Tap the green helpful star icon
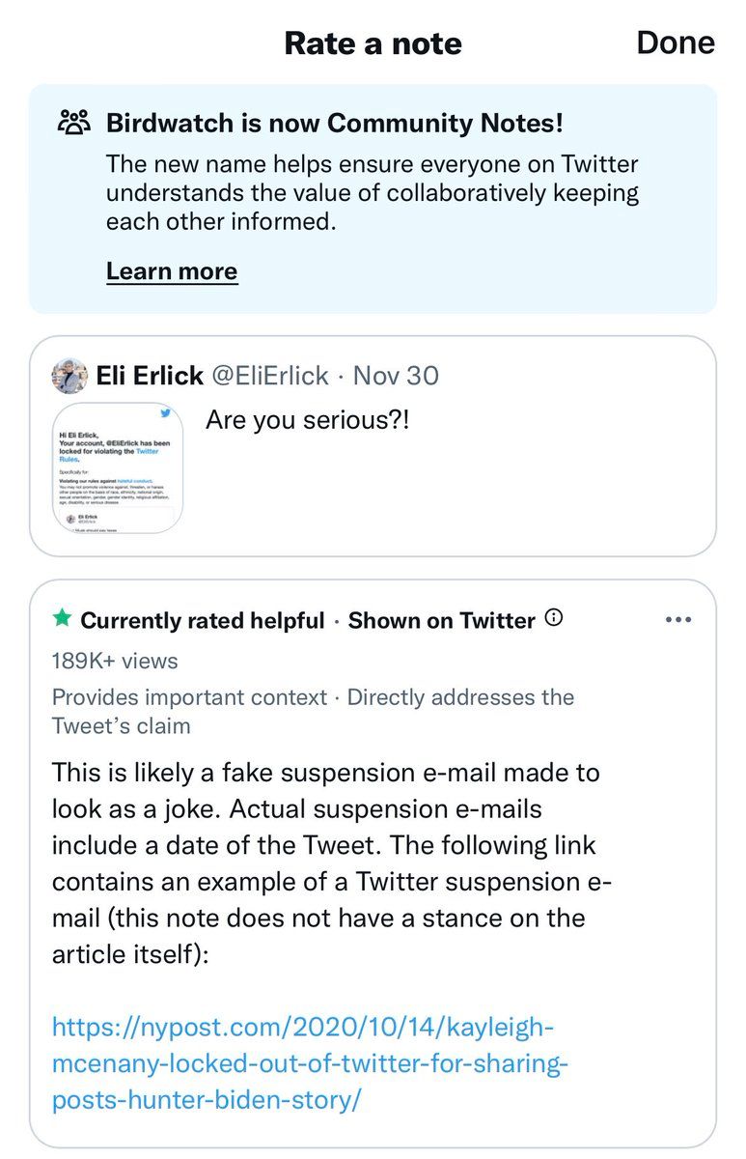Image resolution: width=746 pixels, height=1159 pixels. coord(63,619)
